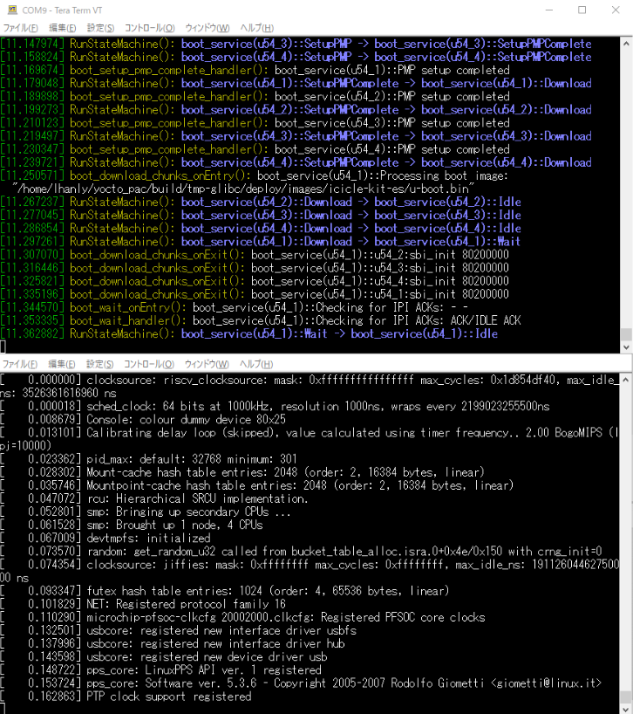
Task: Click scroll-down arrow in upper terminal scrollbar
Action: pyautogui.click(x=626, y=347)
